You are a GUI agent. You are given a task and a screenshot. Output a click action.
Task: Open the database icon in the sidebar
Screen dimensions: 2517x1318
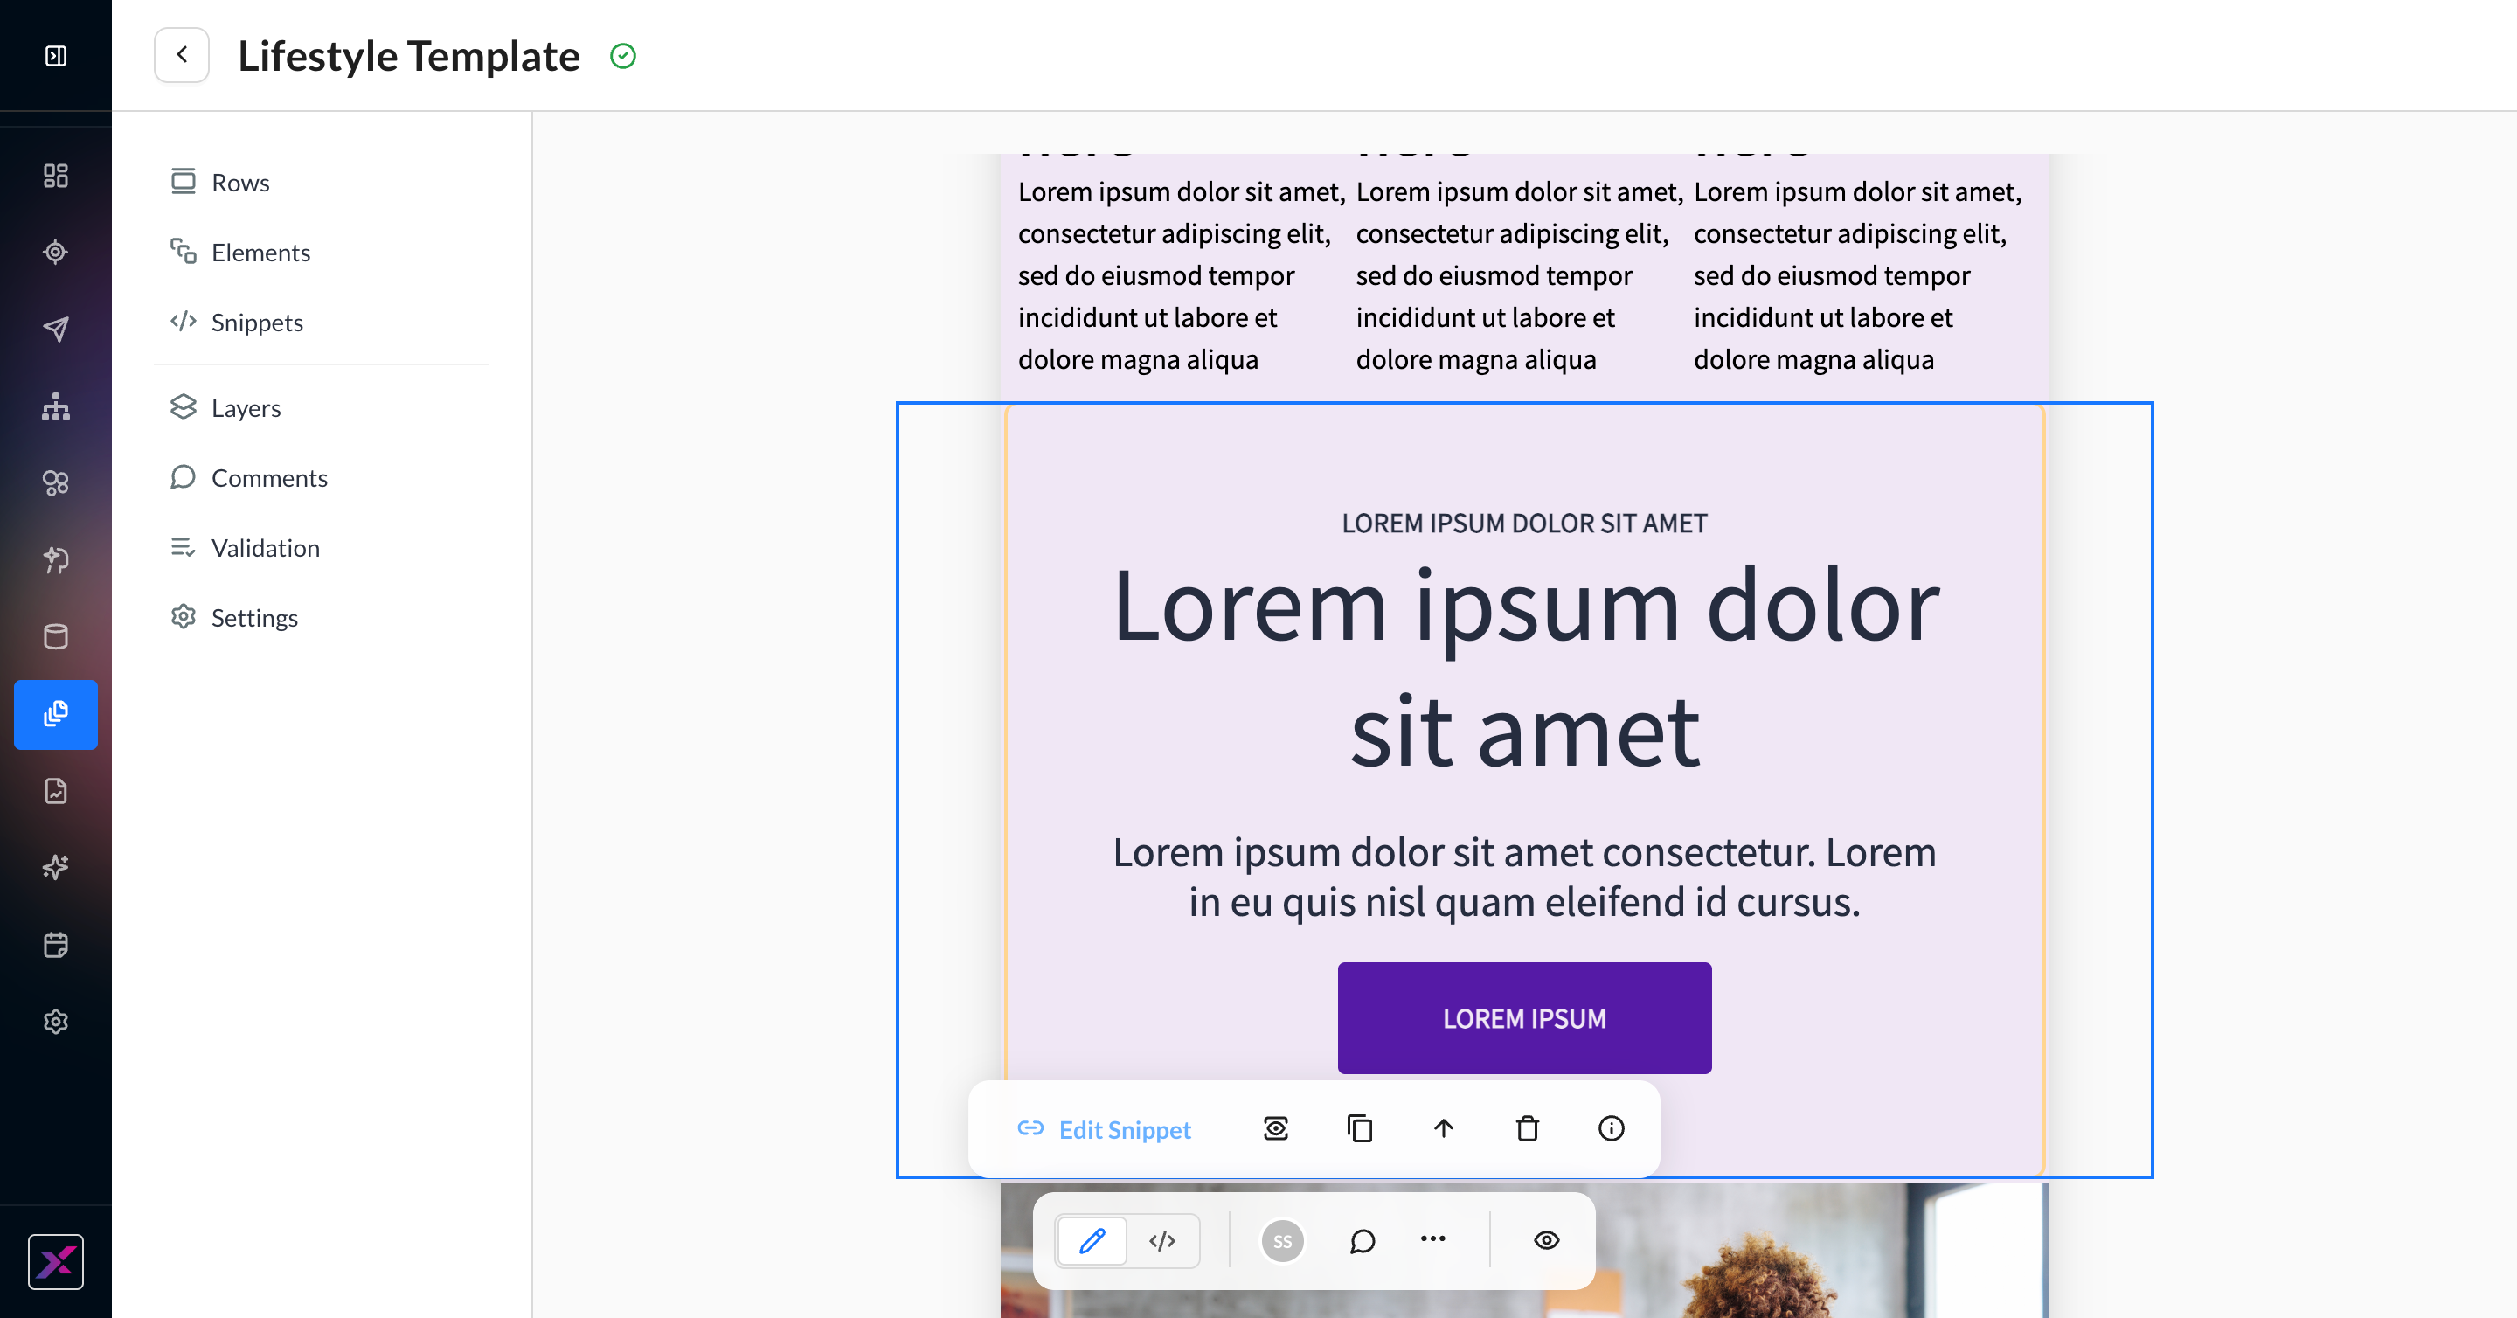(x=56, y=637)
